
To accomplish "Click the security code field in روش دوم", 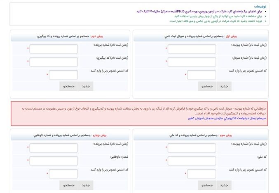I will pos(63,75).
